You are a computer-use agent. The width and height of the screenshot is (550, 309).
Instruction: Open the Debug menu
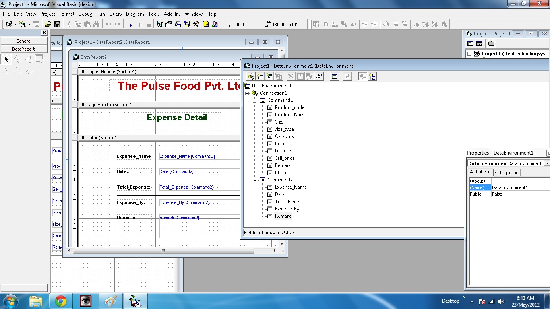(x=85, y=14)
